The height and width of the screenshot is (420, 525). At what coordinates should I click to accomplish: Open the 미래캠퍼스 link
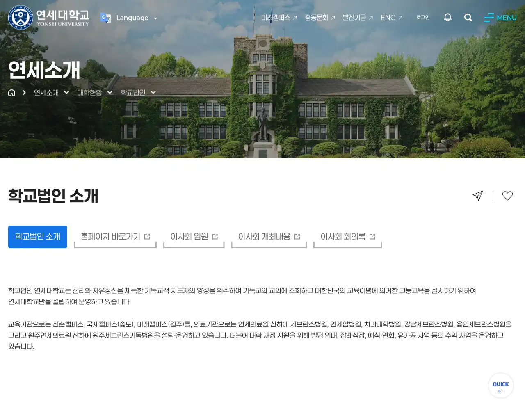click(x=279, y=18)
